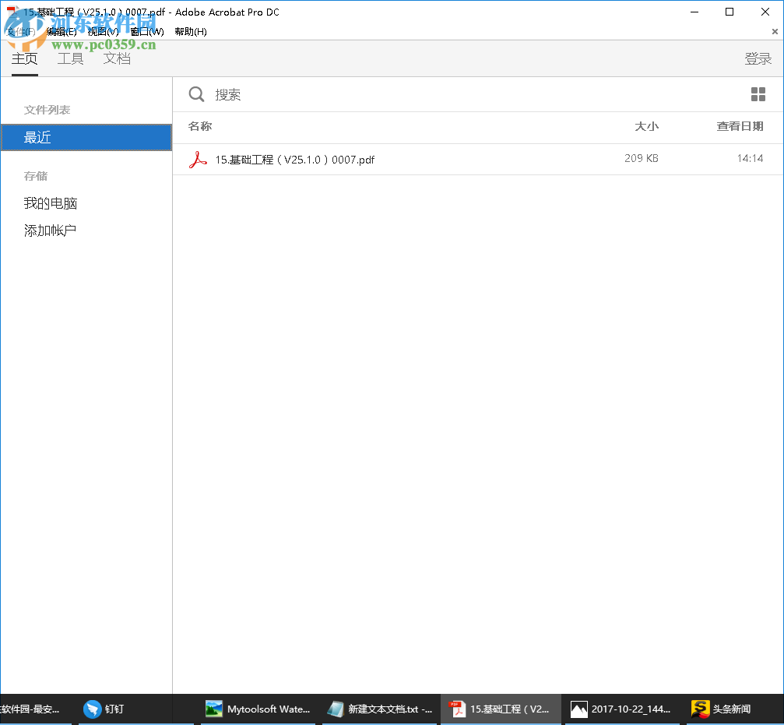
Task: Switch to grid view with the squares icon
Action: [x=758, y=94]
